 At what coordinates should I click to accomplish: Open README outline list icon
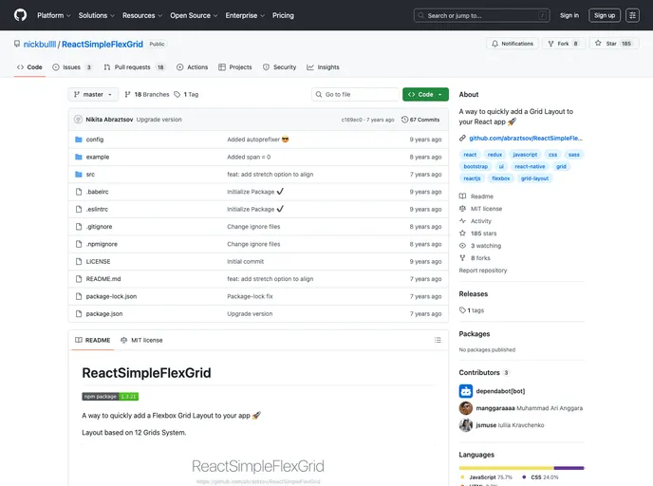[x=438, y=340]
